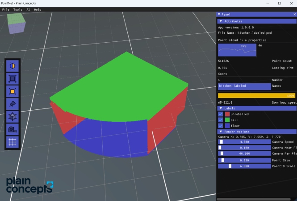
Task: Select the tape measure tool
Action: click(13, 129)
